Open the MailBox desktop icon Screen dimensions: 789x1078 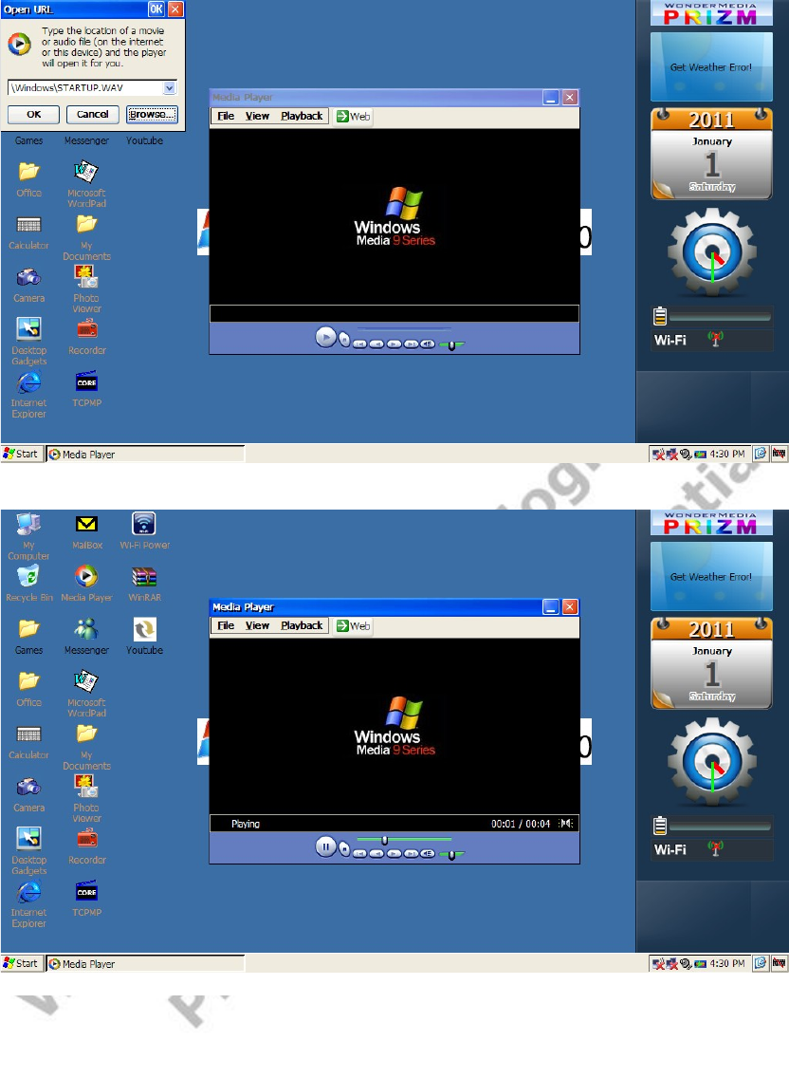(86, 531)
